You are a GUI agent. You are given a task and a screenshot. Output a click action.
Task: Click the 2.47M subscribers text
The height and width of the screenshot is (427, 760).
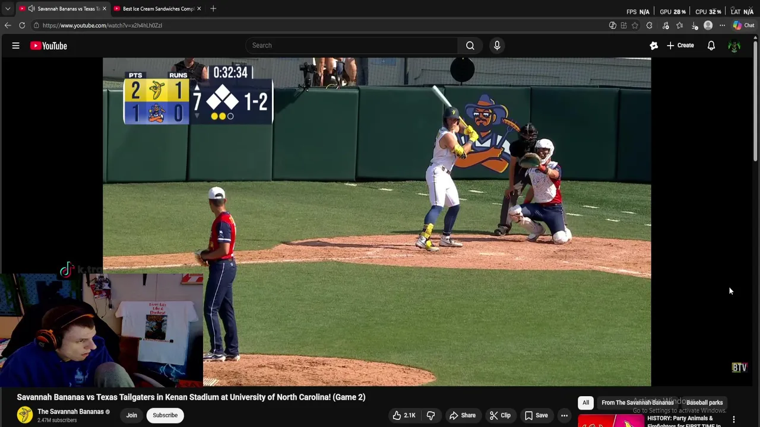click(57, 420)
